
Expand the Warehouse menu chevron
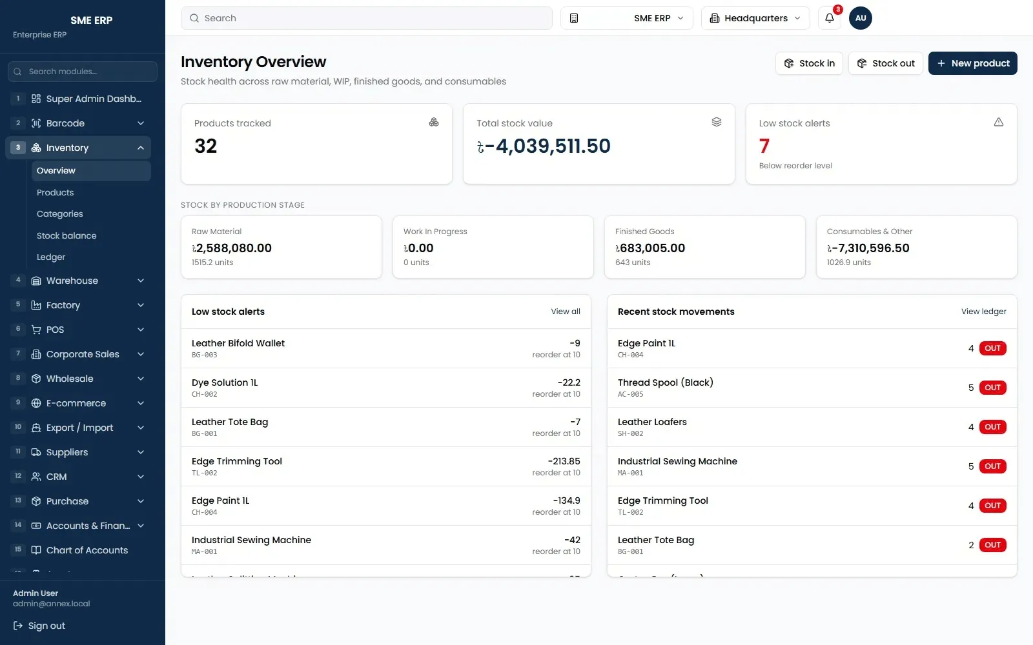[141, 281]
